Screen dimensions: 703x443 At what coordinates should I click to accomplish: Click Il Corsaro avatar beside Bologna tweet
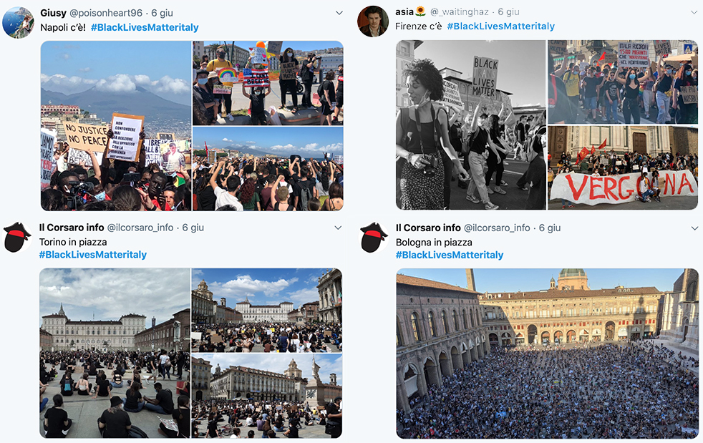(x=374, y=237)
